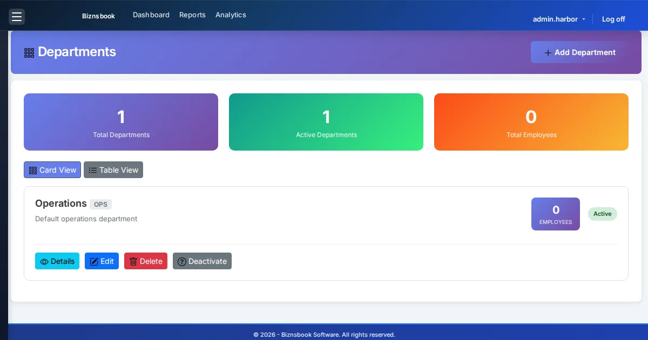Click the eye icon on Details button
648x340 pixels.
[44, 262]
